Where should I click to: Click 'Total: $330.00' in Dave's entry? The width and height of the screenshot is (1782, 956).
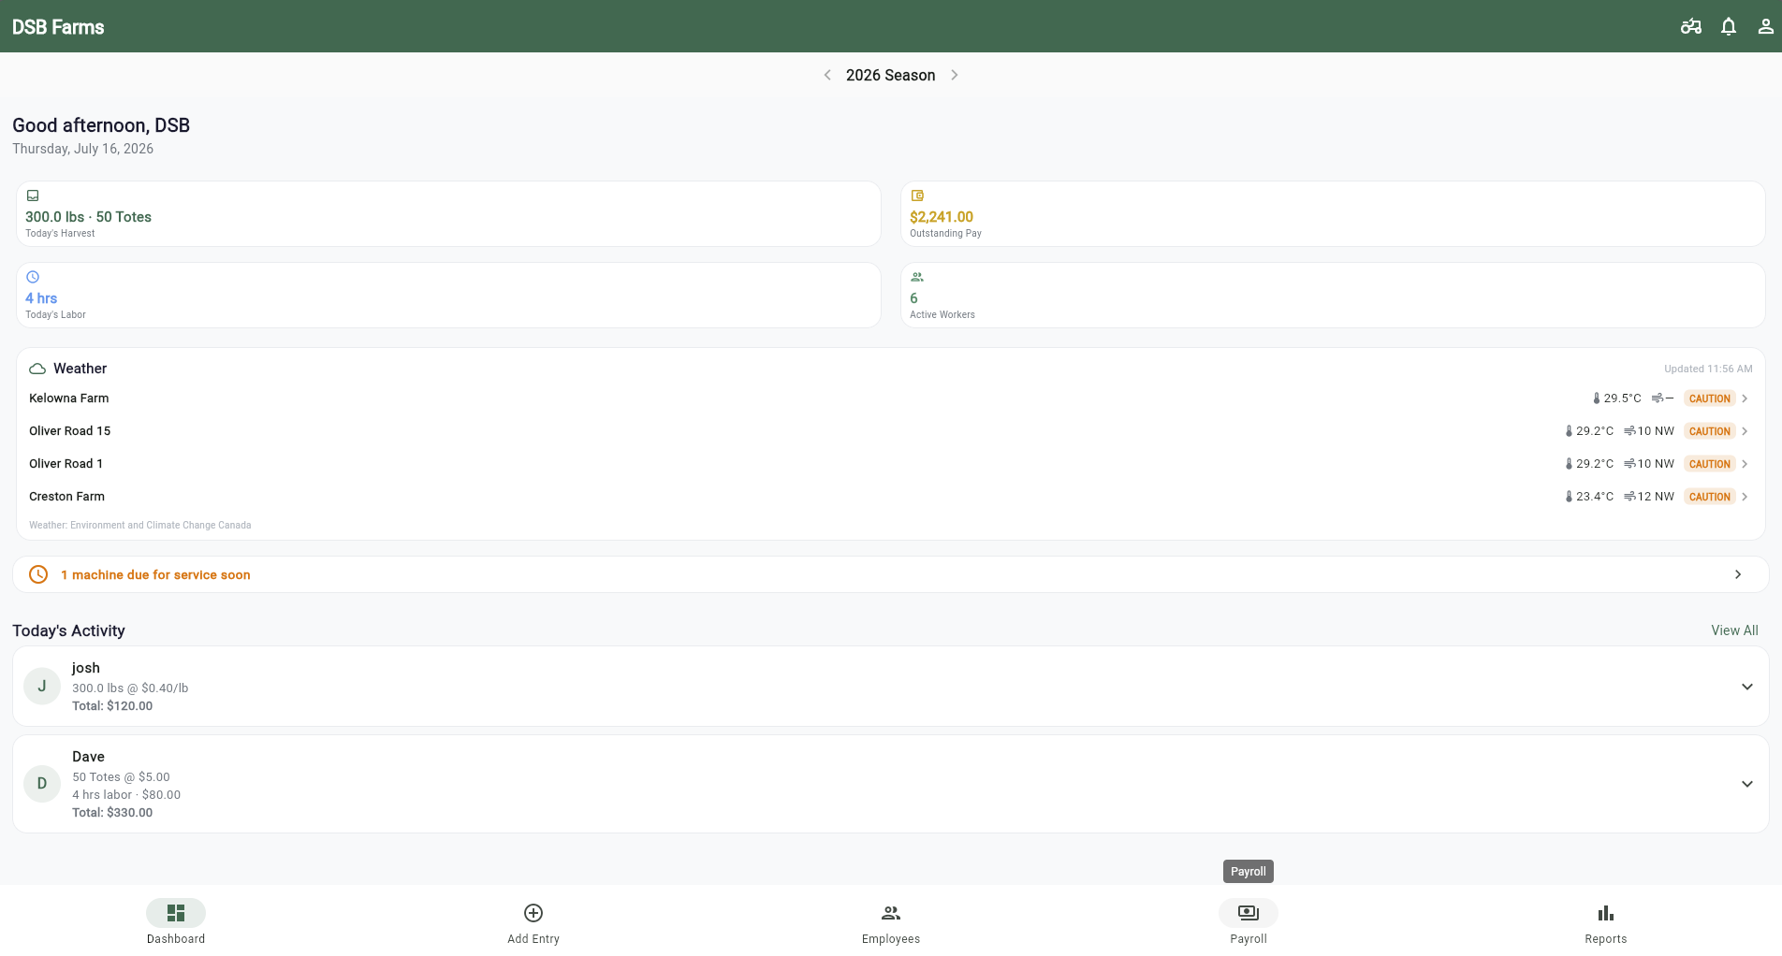112,813
